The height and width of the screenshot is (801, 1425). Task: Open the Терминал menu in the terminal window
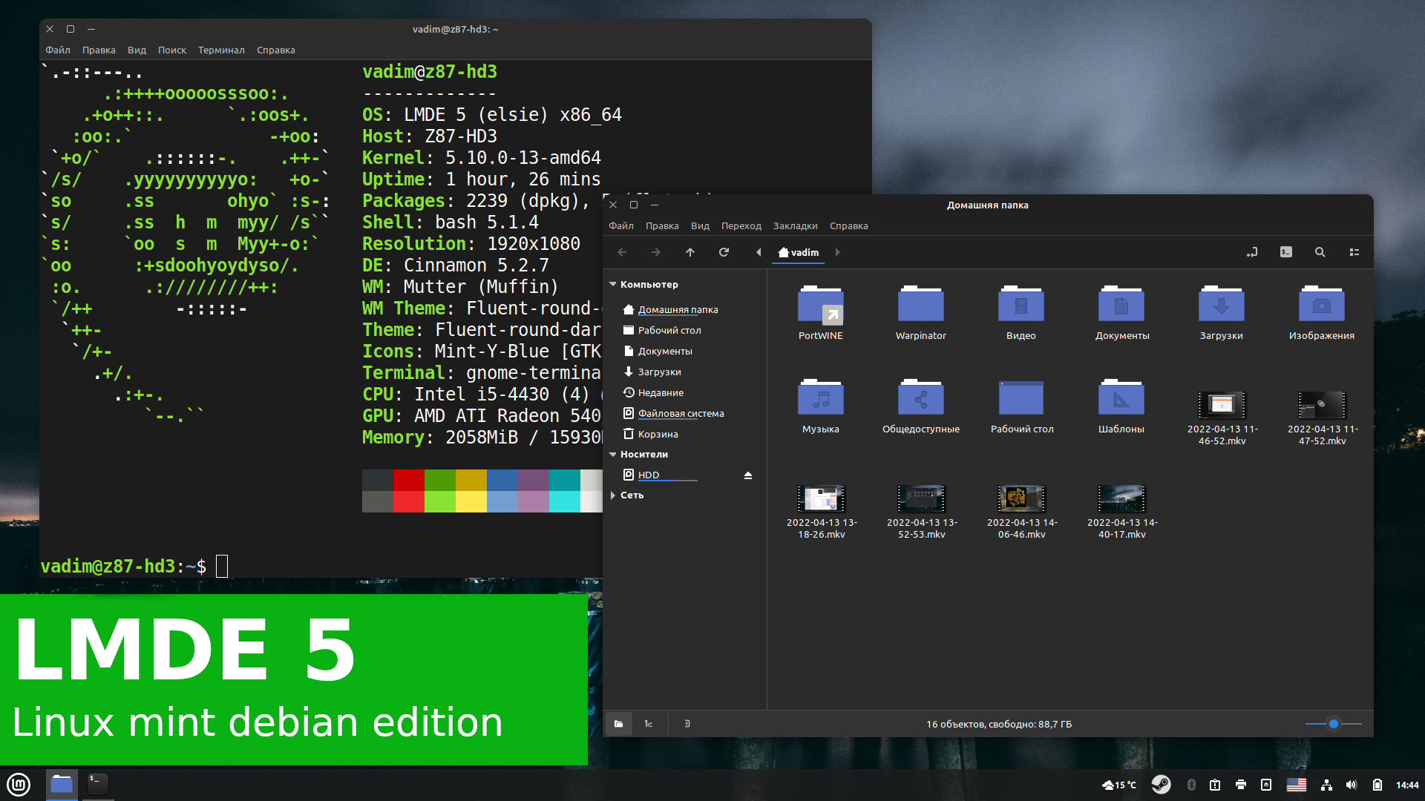click(x=220, y=50)
